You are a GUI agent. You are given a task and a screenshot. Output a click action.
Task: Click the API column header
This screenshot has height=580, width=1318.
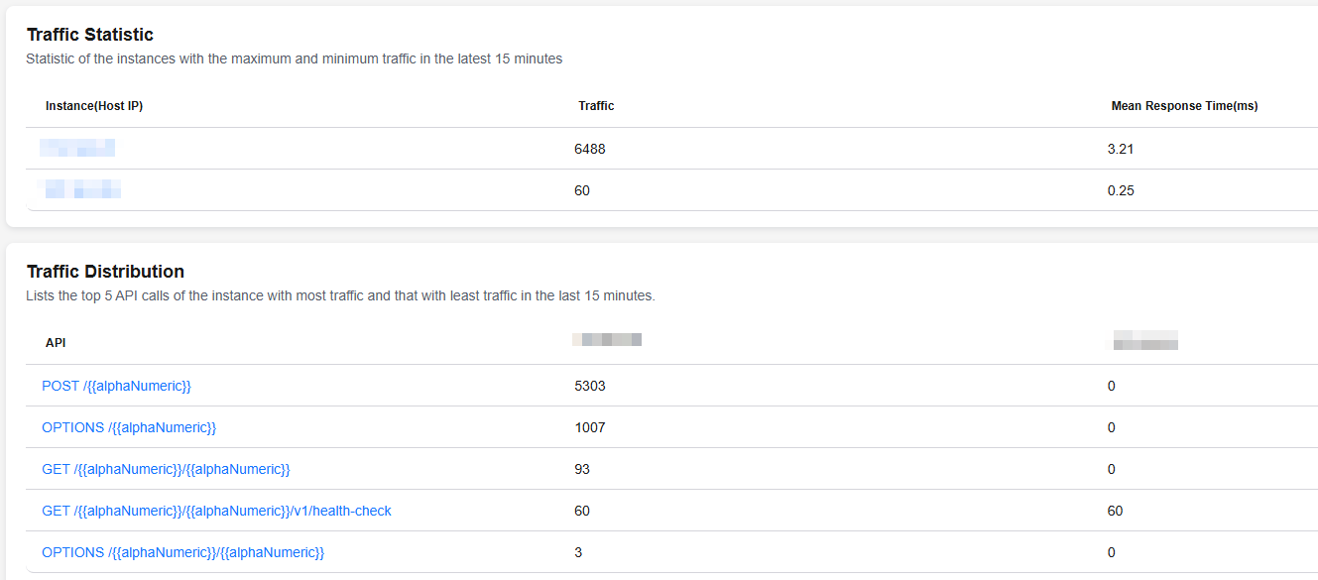point(56,343)
